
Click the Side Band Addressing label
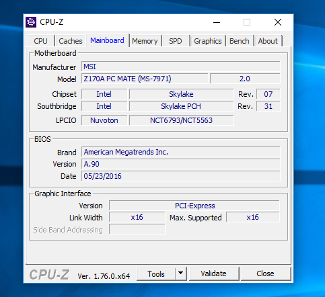(68, 230)
